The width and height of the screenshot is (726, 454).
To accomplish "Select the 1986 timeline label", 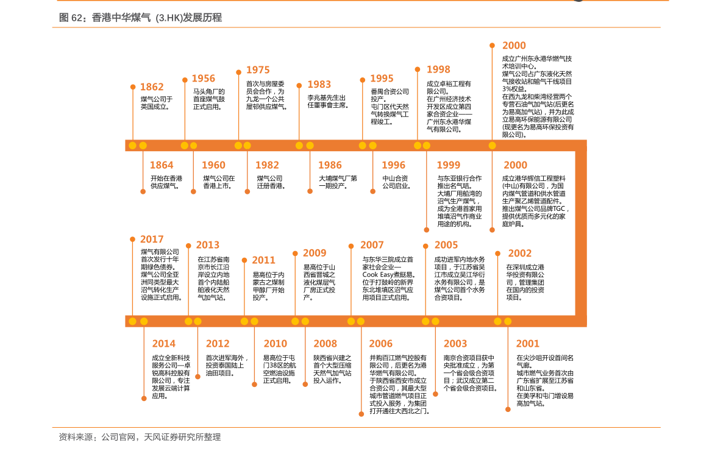I will [330, 165].
